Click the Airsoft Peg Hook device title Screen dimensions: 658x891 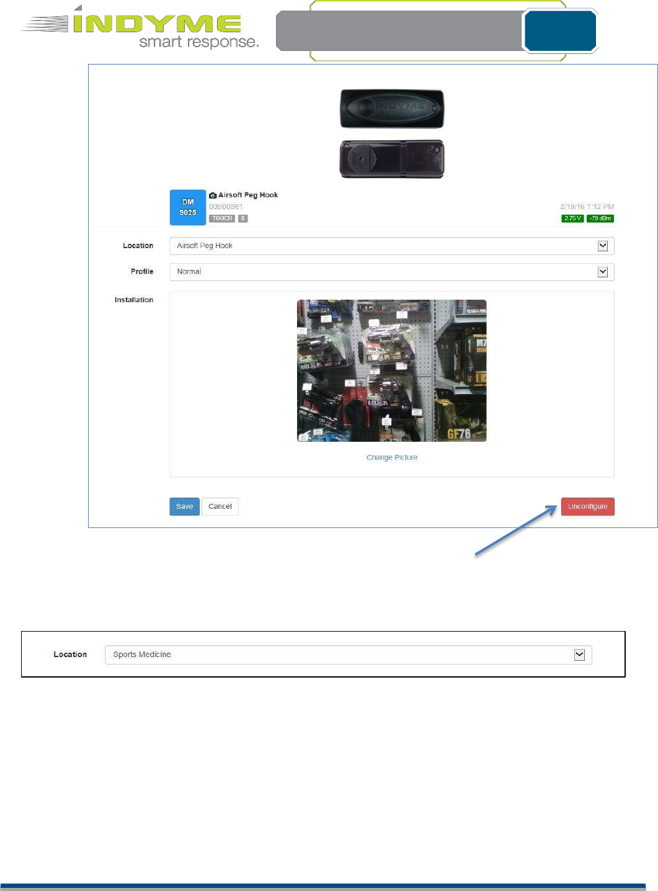[x=248, y=195]
